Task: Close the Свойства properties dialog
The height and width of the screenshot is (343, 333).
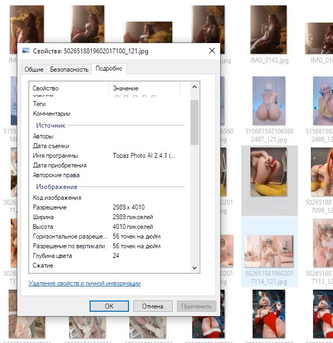Action: coord(212,51)
